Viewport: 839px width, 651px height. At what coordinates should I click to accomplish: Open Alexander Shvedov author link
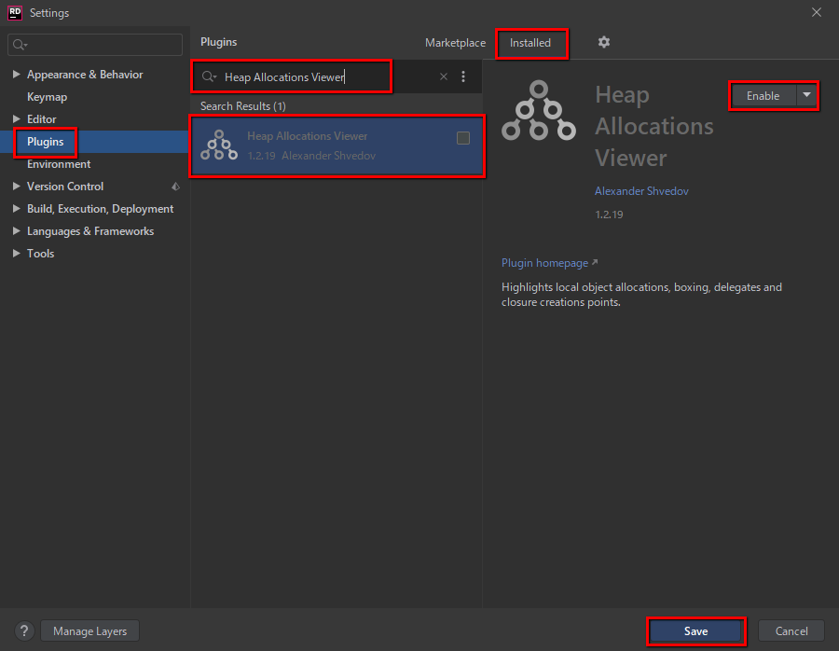point(641,191)
